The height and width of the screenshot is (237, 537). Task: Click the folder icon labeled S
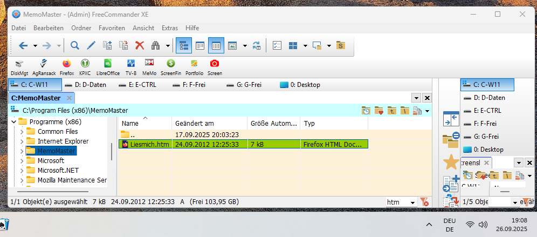340,45
